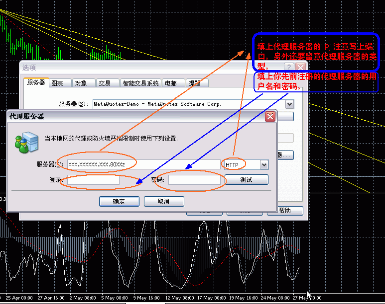
Task: Go to the 电邮 tab
Action: pos(173,83)
